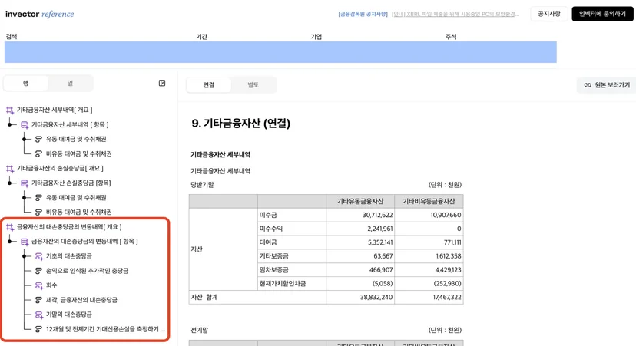Click the icon beside 금융자산의 대손충당금의 변동내역 [ 항목 ]
Image resolution: width=636 pixels, height=346 pixels.
(25, 242)
